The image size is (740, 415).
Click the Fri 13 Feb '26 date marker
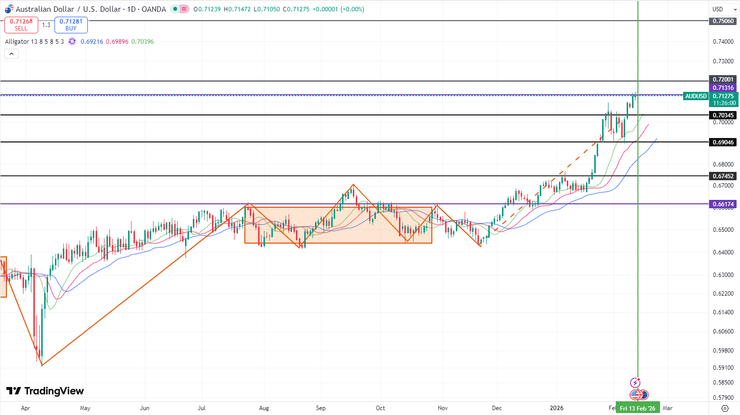coord(637,408)
